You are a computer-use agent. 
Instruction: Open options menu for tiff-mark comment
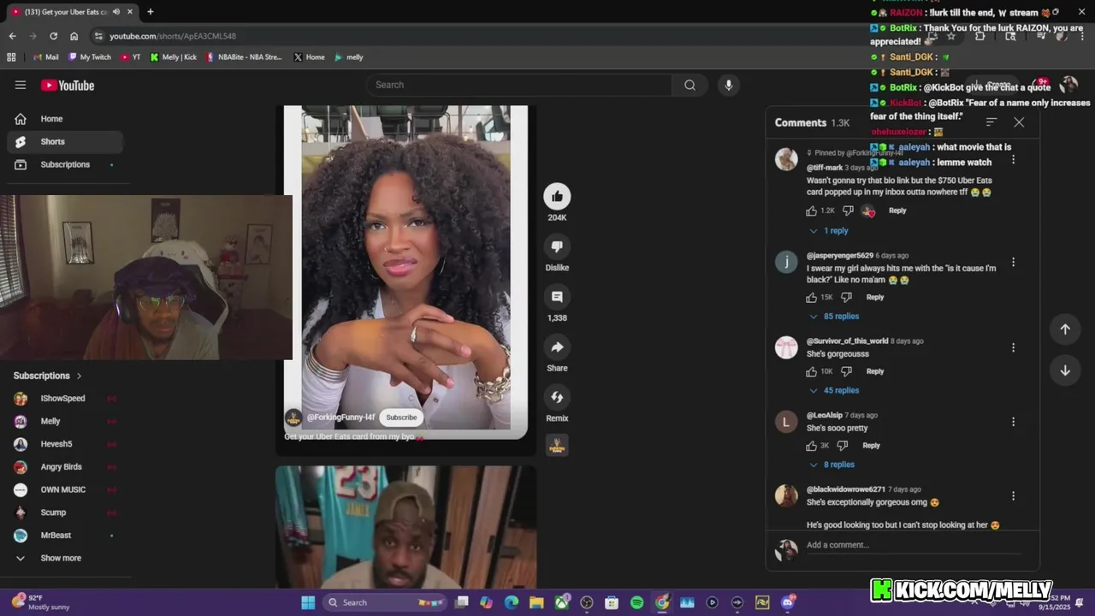[x=1013, y=160]
